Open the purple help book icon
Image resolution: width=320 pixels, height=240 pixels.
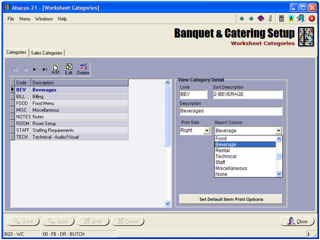point(261,18)
